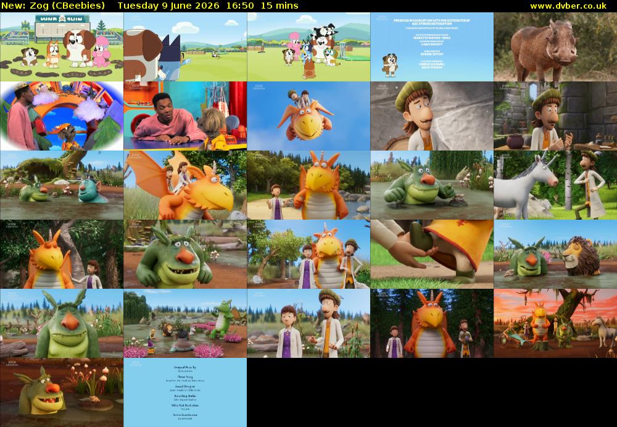This screenshot has width=617, height=427.
Task: Open the sunset group scene thumbnail
Action: [x=555, y=323]
